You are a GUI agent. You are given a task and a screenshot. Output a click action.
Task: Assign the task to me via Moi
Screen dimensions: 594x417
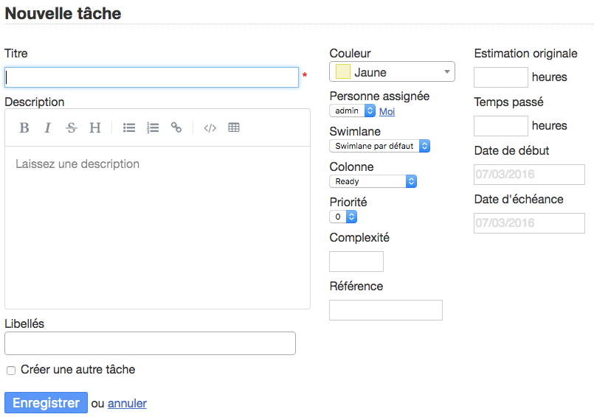tap(387, 111)
